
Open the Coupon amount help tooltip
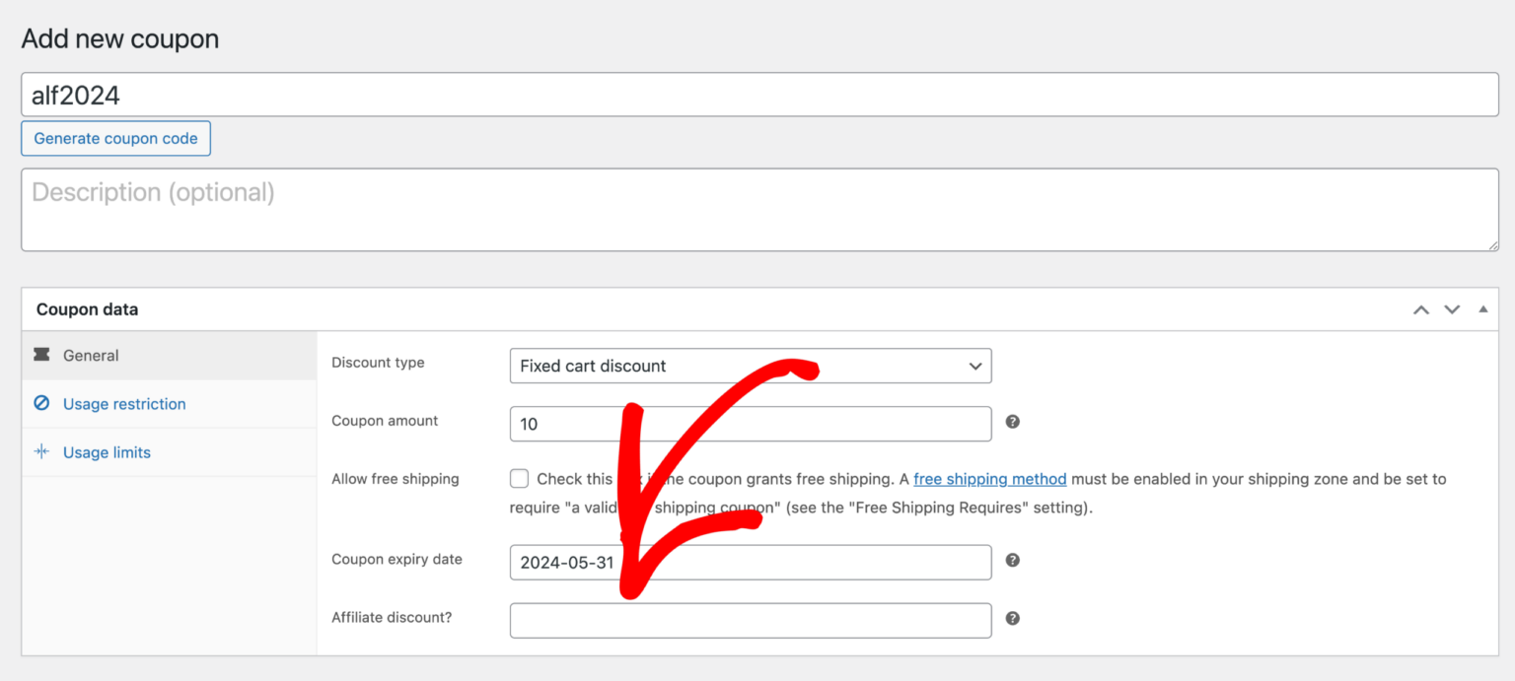pos(1012,421)
